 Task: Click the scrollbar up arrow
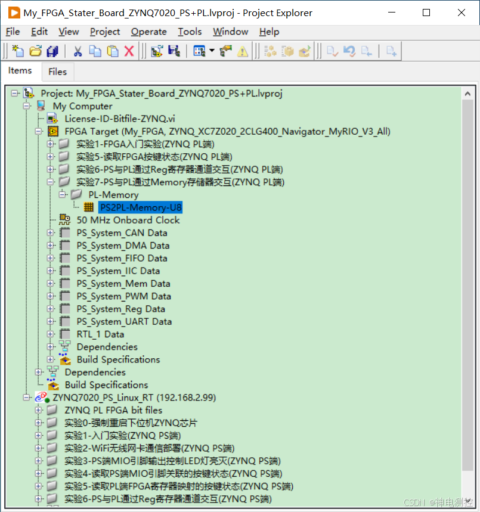[x=467, y=94]
